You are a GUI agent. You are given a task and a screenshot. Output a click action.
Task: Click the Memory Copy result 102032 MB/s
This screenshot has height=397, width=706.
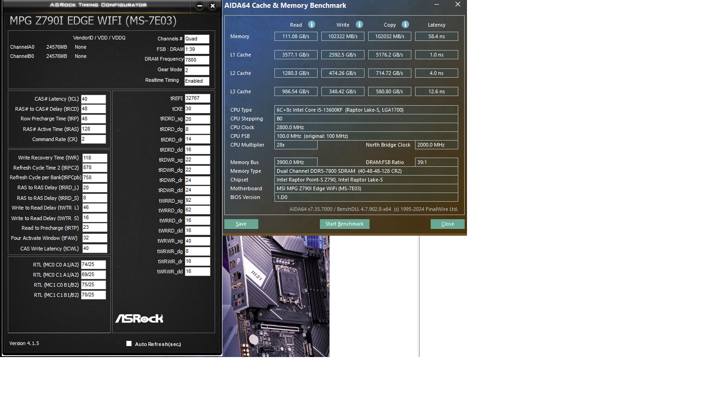tap(390, 36)
